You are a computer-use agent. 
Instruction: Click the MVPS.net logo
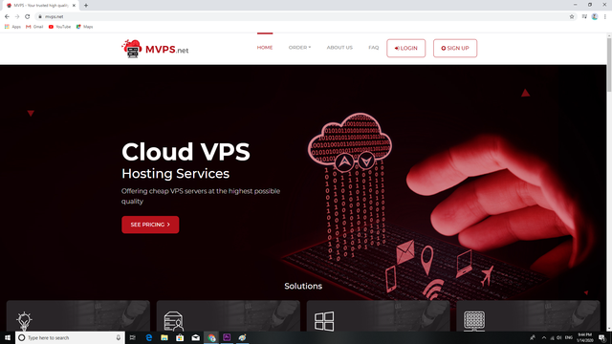click(155, 49)
